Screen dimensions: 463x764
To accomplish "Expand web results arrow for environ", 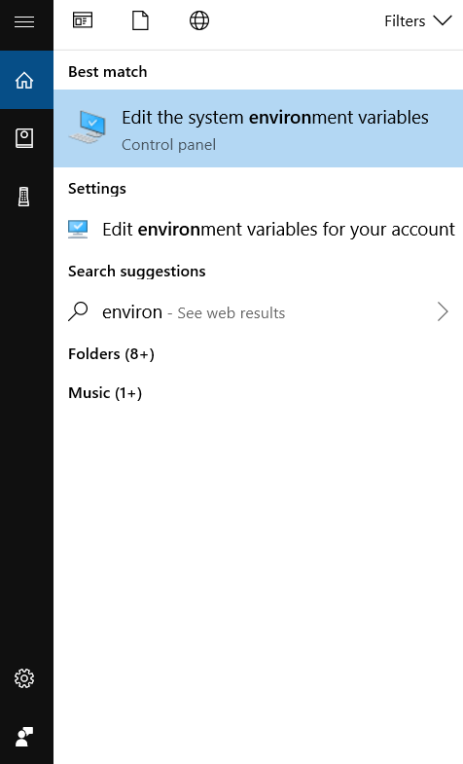I will pos(443,311).
